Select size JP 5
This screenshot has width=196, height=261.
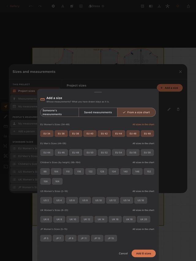(46, 238)
